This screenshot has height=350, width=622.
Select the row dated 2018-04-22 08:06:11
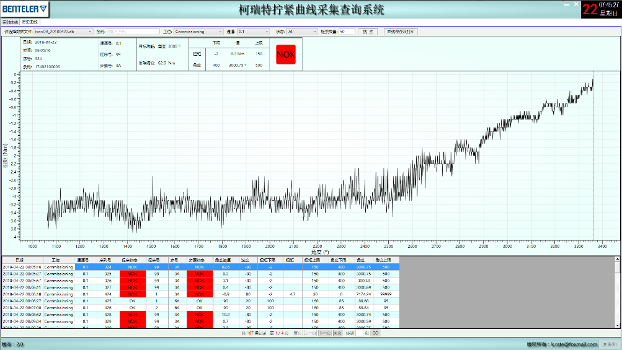[x=200, y=287]
